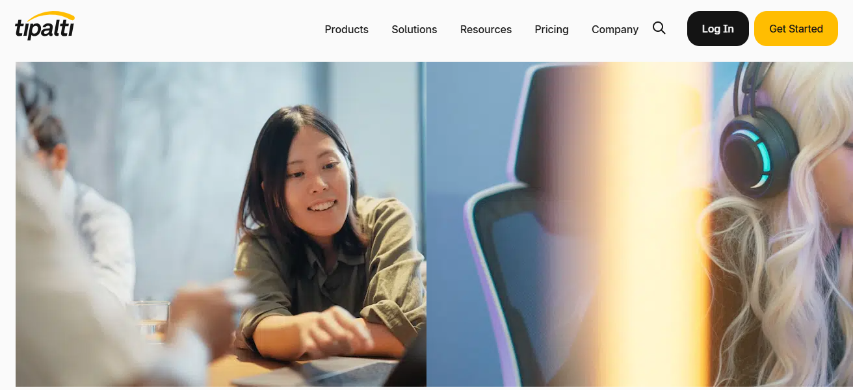Click the office chair headrest in photo
The height and width of the screenshot is (390, 853).
point(559,123)
